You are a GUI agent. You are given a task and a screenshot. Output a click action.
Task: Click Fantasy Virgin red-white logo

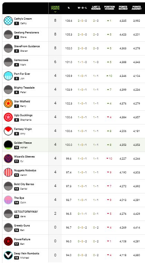(x=8, y=131)
